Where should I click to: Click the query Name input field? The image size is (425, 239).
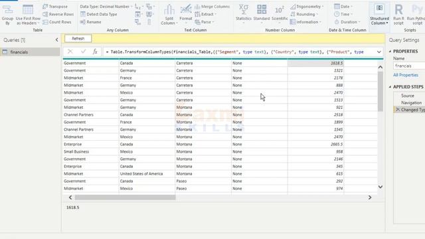point(409,66)
